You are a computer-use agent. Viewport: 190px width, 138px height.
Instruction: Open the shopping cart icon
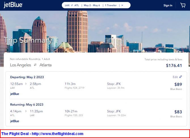click(183, 5)
